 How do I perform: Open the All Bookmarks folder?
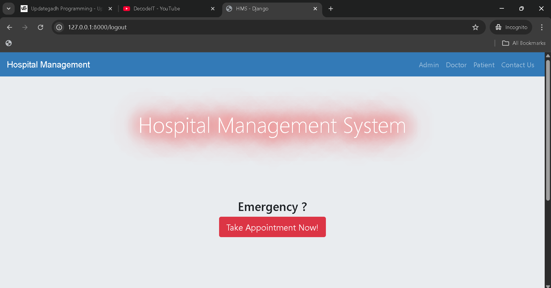click(524, 43)
